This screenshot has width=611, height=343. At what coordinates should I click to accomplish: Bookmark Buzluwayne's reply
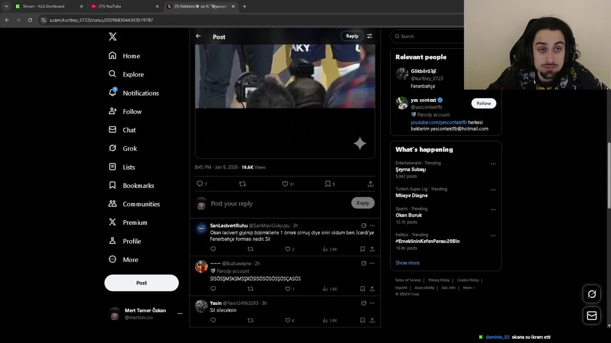(363, 289)
